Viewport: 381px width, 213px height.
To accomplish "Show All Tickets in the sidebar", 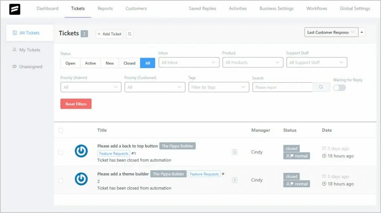I will [29, 32].
